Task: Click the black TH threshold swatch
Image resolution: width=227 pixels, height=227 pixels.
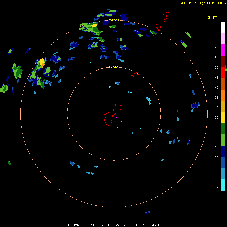Action: click(223, 196)
